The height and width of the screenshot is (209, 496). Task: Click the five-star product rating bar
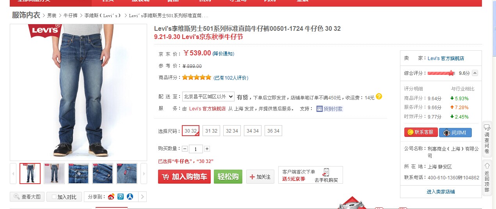click(x=196, y=77)
